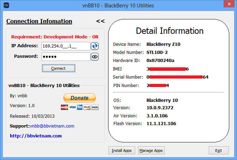Image resolution: width=237 pixels, height=160 pixels.
Task: Click the Connection Infomation heading
Action: tap(39, 21)
